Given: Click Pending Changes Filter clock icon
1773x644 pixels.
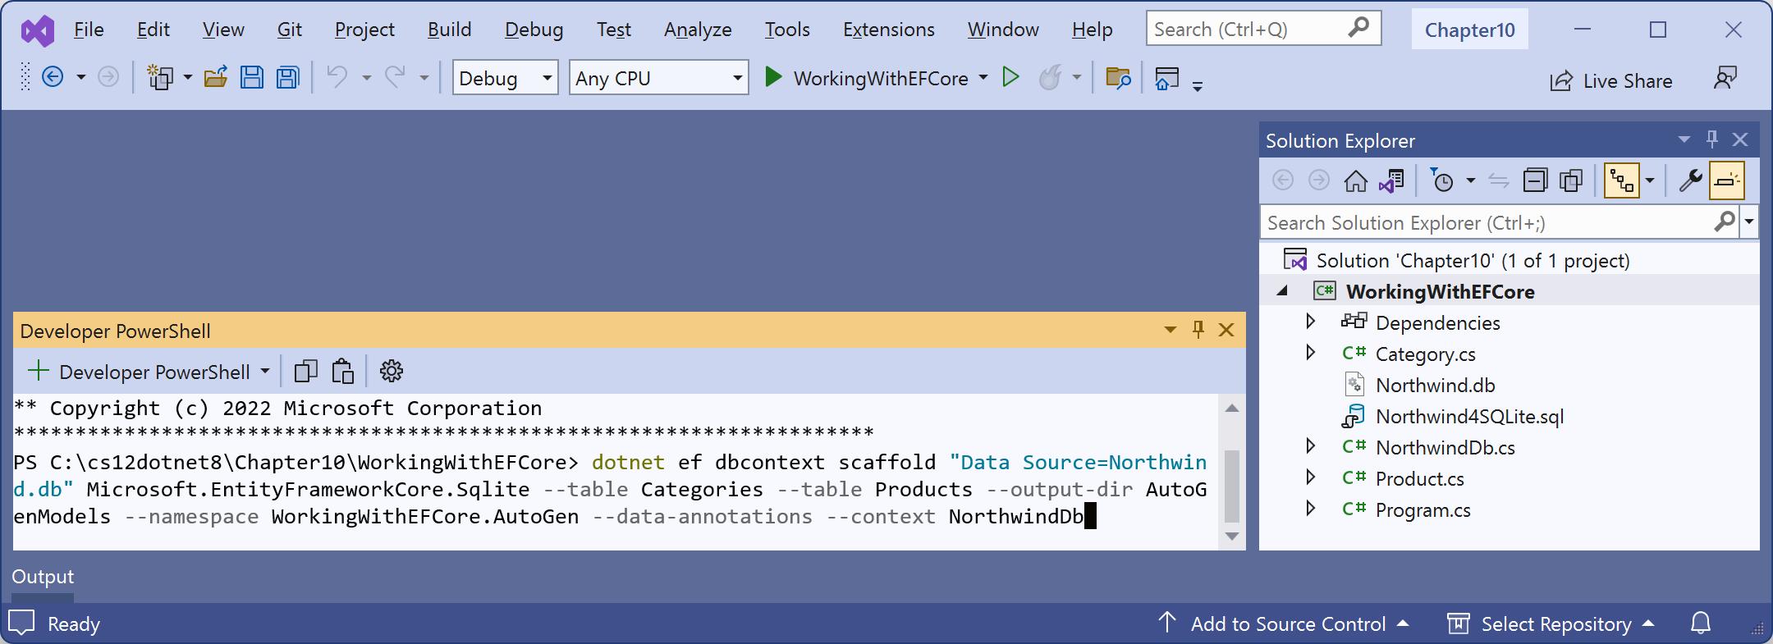Looking at the screenshot, I should pos(1442,180).
